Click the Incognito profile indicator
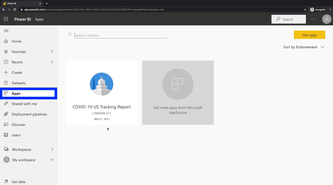The image size is (333, 185). (x=318, y=10)
